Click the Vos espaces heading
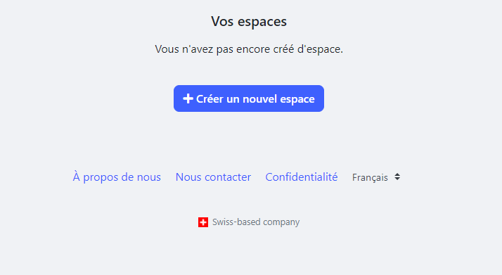502x275 pixels. [249, 21]
